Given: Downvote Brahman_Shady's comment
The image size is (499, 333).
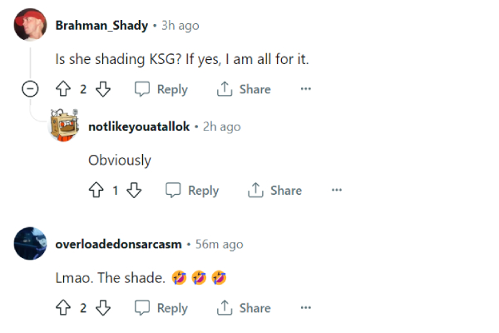Looking at the screenshot, I should point(103,89).
